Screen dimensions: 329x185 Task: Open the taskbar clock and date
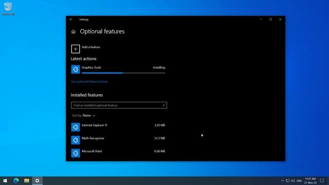point(310,180)
